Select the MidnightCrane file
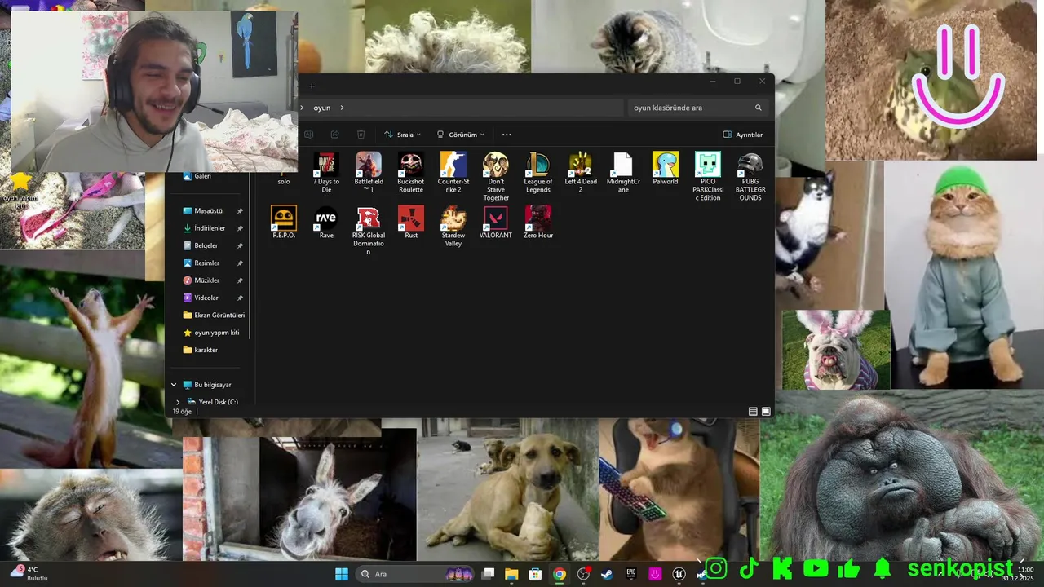 (x=623, y=172)
